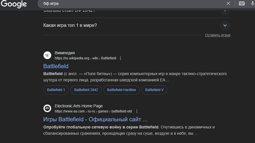255x143 pixels.
Task: Start voice search with the microphone
Action: [252, 3]
